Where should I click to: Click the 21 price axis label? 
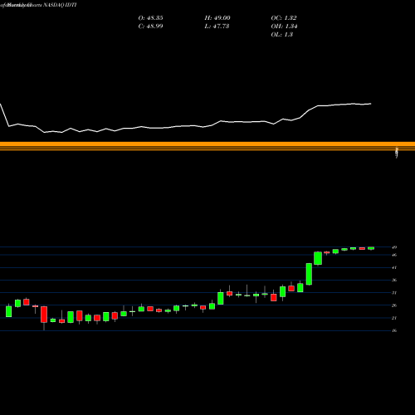394,318
